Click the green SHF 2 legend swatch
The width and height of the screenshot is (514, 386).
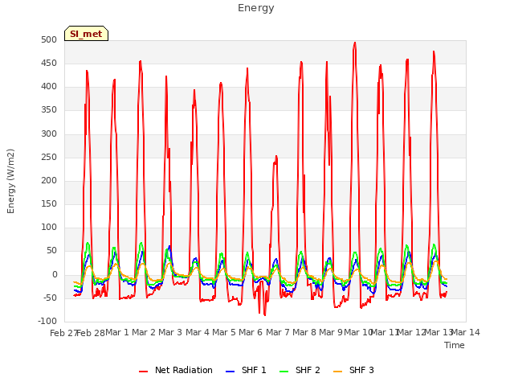coord(284,372)
